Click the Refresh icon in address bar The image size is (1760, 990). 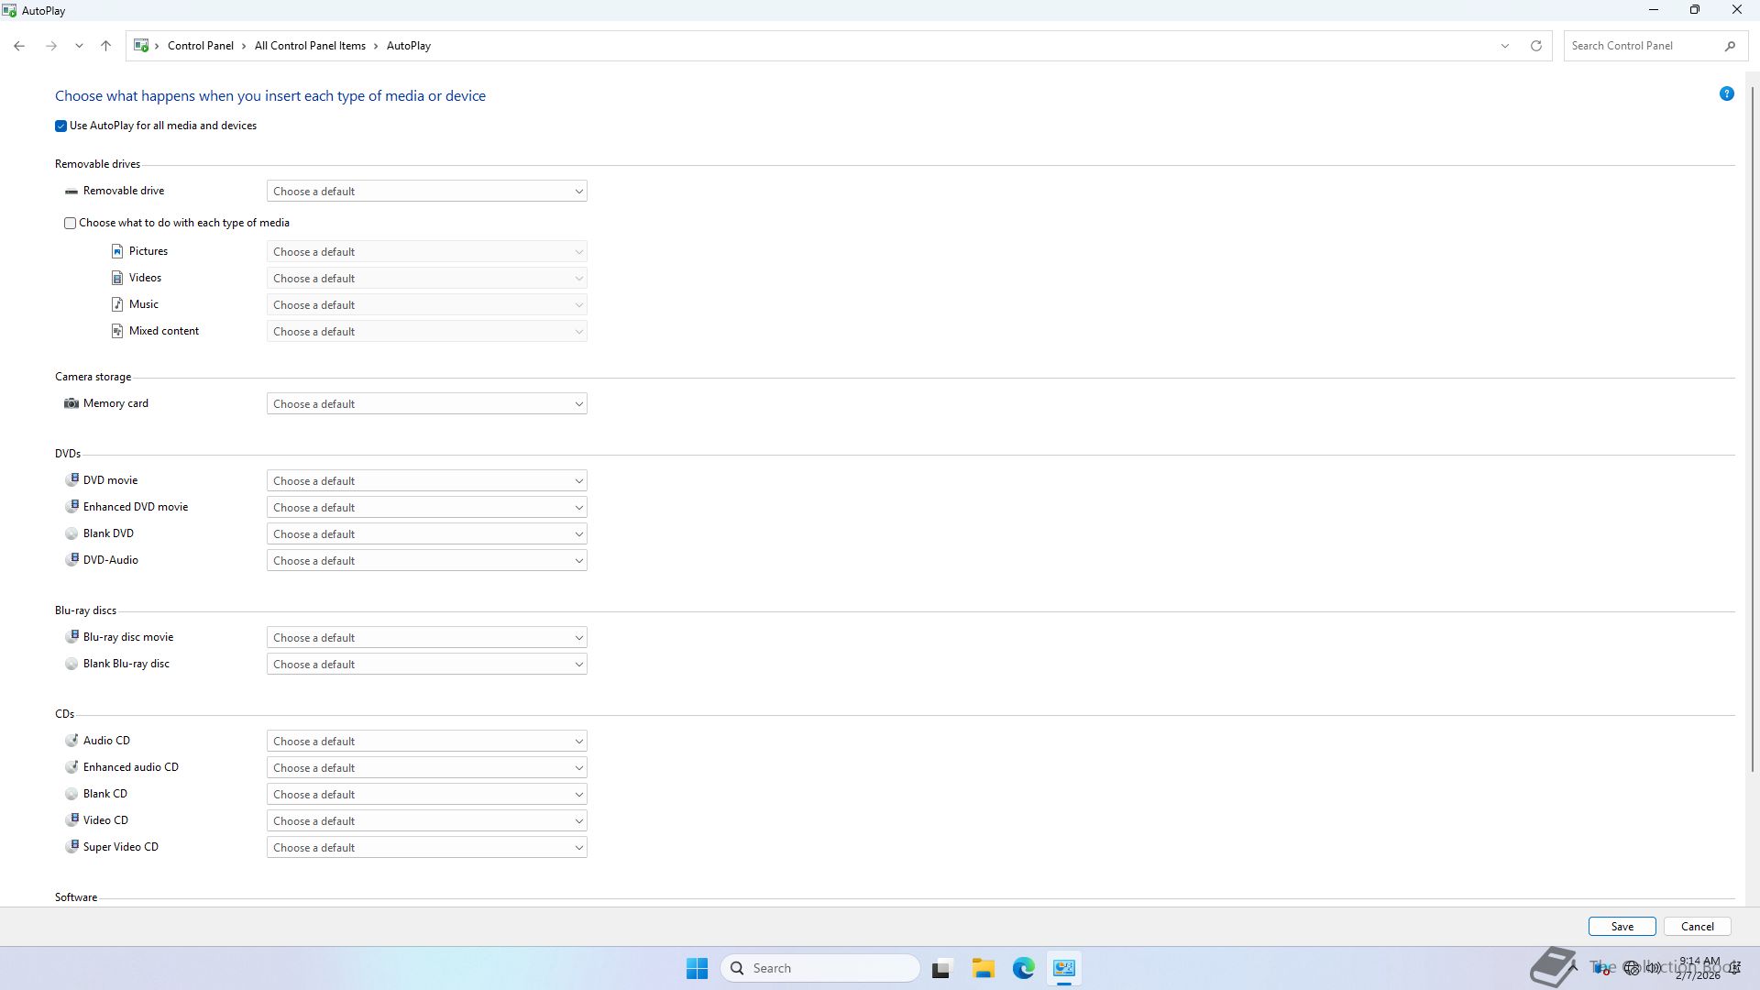1536,46
